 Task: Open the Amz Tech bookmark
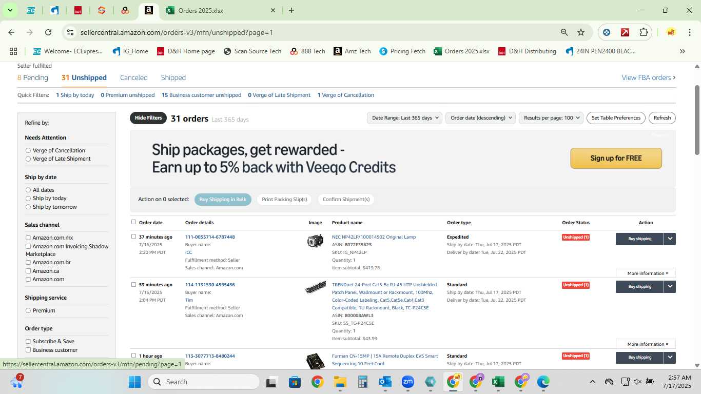(352, 51)
